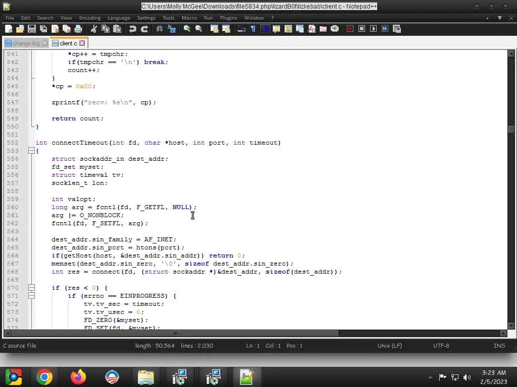Toggle show all characters pilcrow
This screenshot has height=387, width=517.
[x=253, y=29]
